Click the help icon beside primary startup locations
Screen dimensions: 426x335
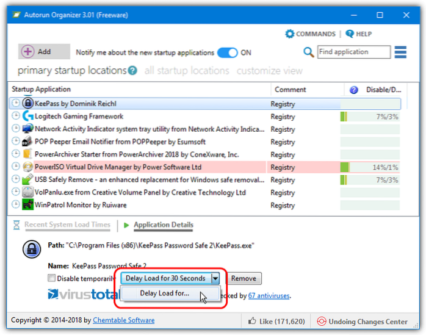pos(132,71)
